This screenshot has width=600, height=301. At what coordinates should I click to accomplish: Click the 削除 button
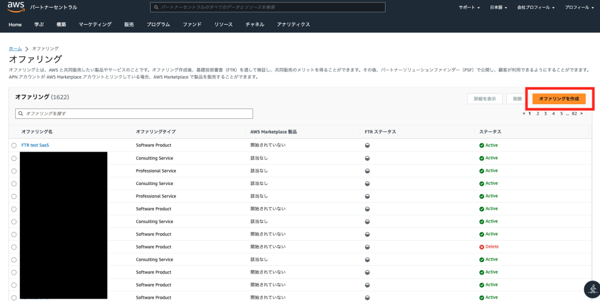tap(517, 99)
